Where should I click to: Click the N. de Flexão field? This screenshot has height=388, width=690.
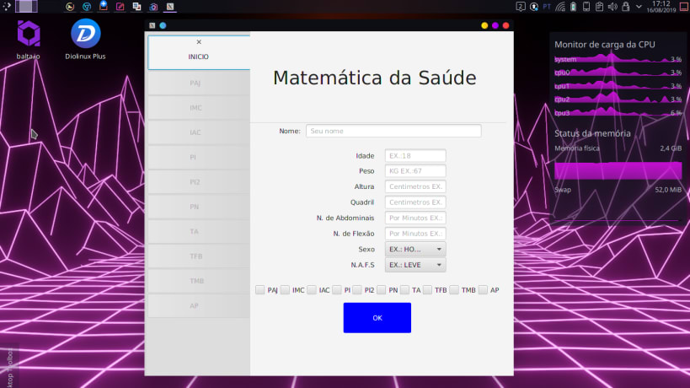(x=415, y=234)
